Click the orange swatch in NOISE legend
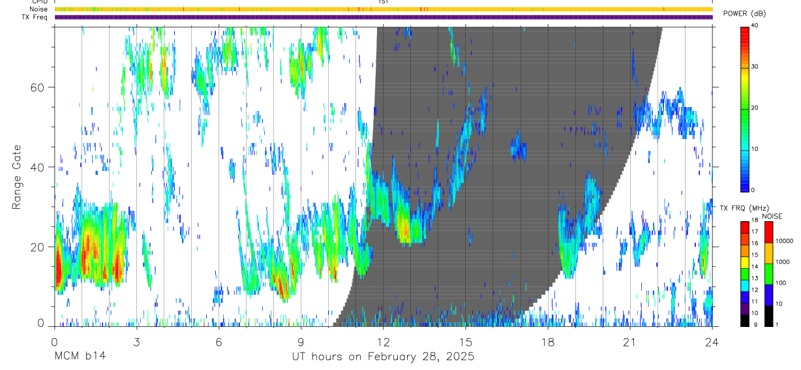The image size is (801, 370). pos(768,253)
